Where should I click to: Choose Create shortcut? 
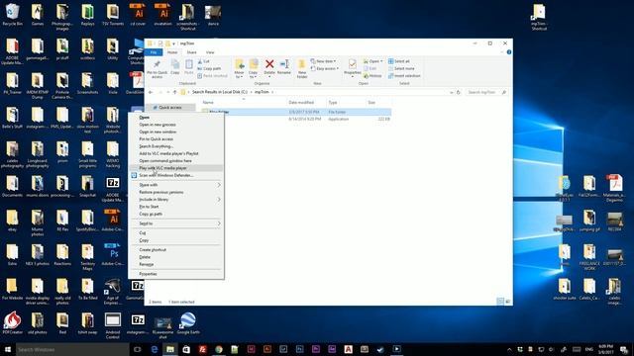coord(176,250)
